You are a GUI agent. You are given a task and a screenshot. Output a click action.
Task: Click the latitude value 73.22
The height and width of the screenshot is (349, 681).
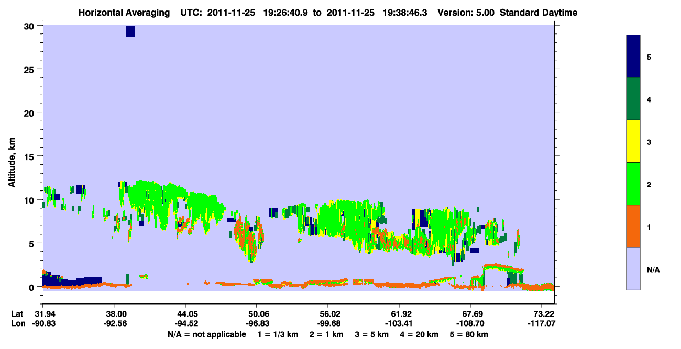pyautogui.click(x=541, y=314)
